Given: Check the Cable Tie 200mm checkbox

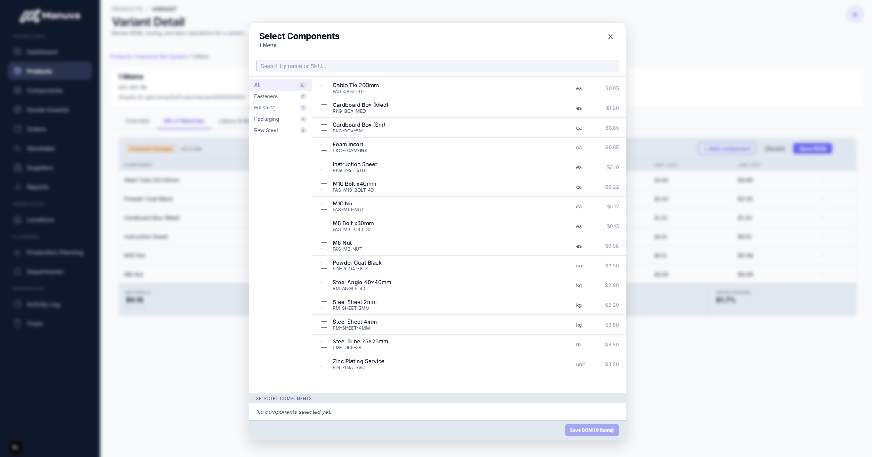Looking at the screenshot, I should 324,88.
